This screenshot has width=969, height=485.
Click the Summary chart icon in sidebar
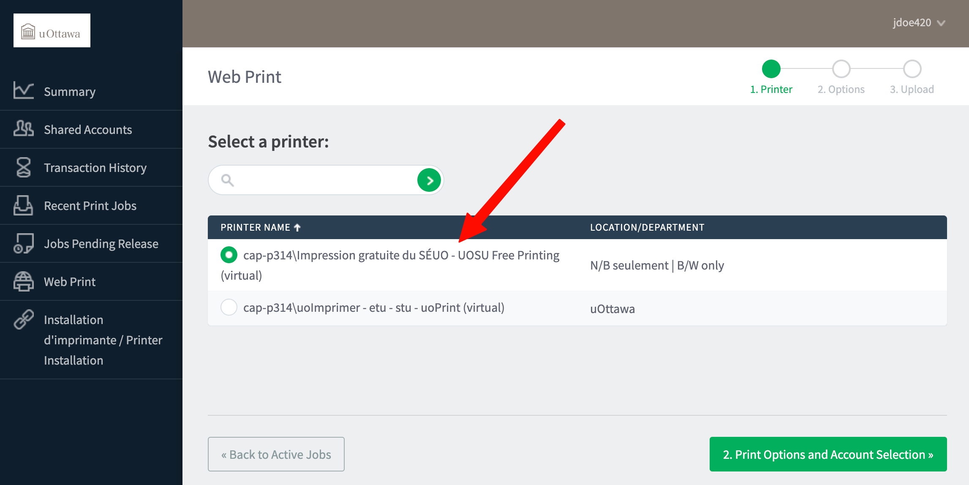click(x=23, y=90)
